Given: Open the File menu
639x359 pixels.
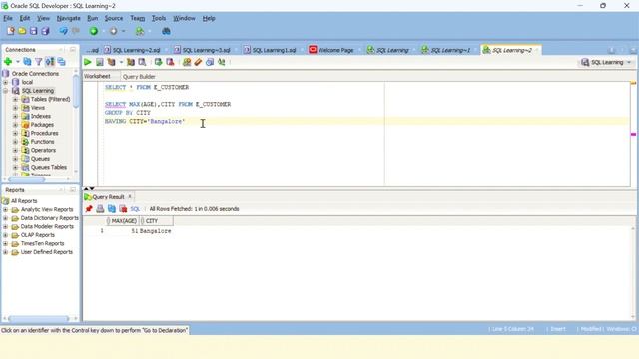Looking at the screenshot, I should (x=8, y=18).
